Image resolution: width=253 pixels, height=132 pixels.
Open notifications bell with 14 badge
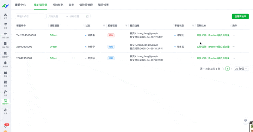pyautogui.click(x=6, y=126)
